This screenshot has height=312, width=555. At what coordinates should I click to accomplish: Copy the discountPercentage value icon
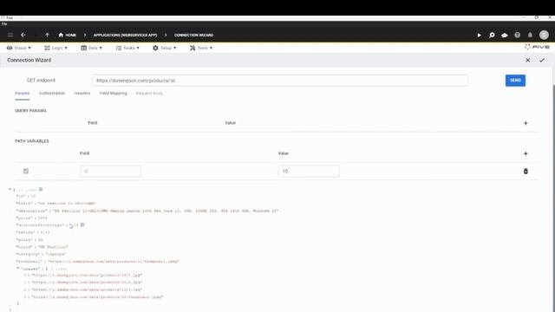coord(82,225)
